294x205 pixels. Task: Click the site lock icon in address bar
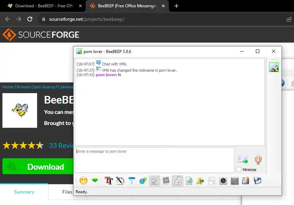(44, 19)
